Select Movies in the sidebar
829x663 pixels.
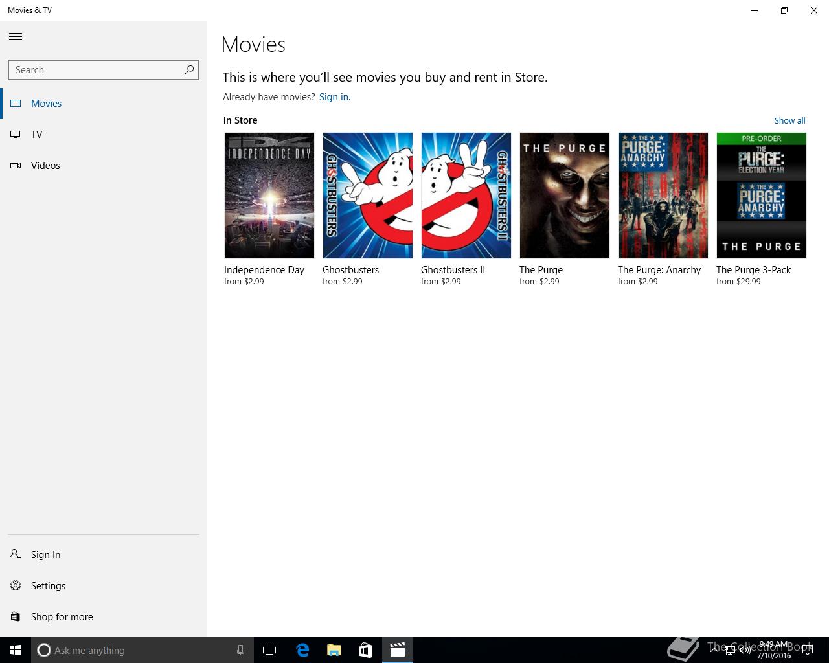pyautogui.click(x=104, y=104)
